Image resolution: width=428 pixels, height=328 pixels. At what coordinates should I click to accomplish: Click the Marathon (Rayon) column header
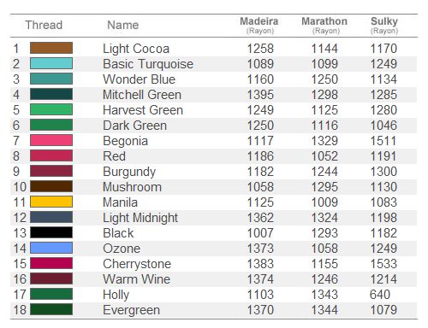point(324,25)
